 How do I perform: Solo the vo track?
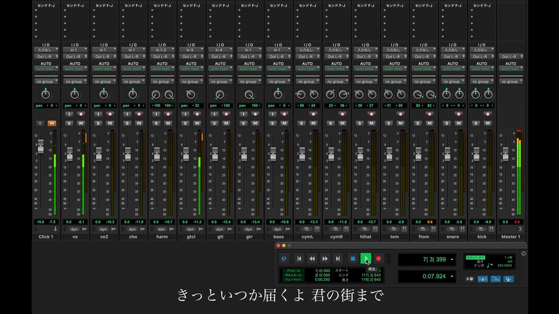(x=69, y=123)
